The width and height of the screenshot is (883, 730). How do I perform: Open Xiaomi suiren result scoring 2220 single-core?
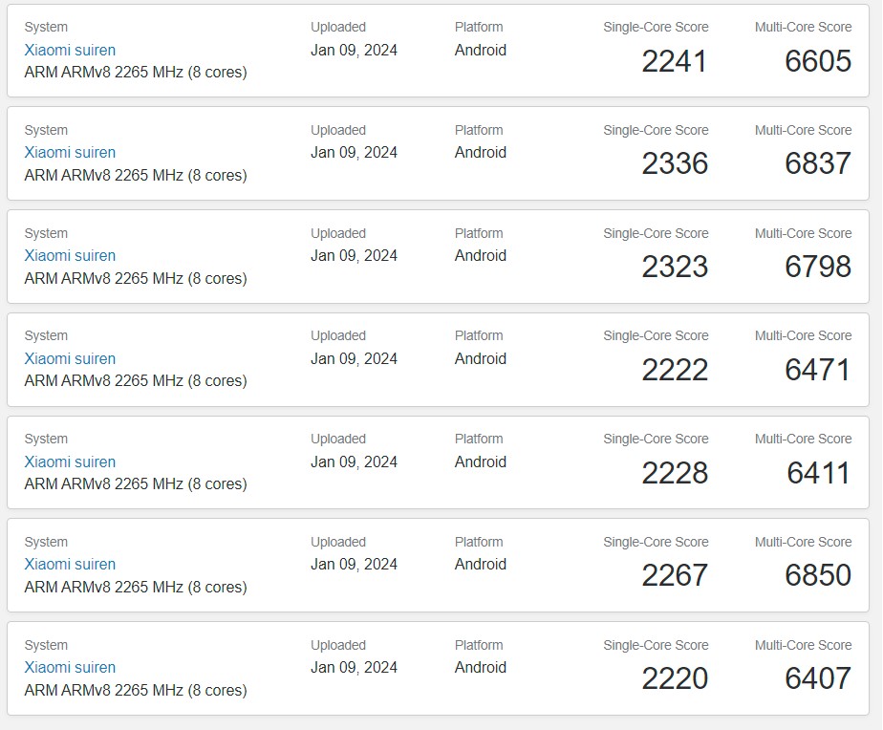[x=70, y=667]
